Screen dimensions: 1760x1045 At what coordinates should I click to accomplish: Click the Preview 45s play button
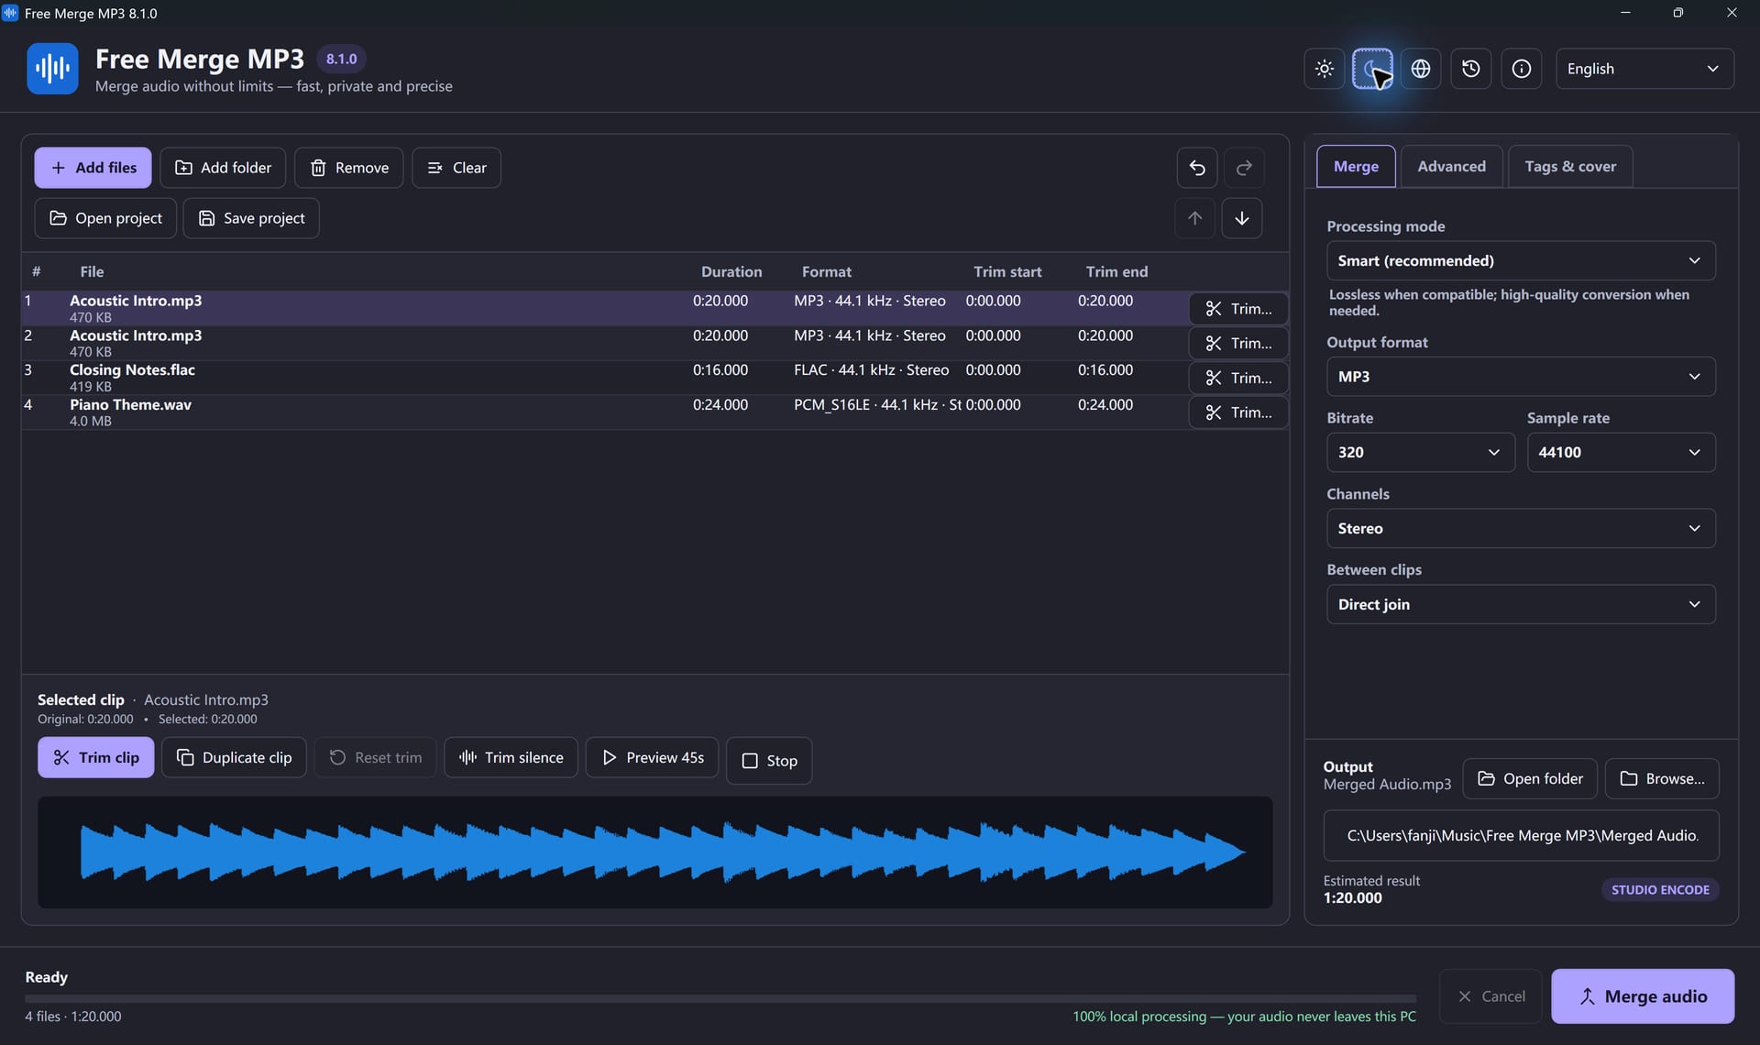(653, 757)
